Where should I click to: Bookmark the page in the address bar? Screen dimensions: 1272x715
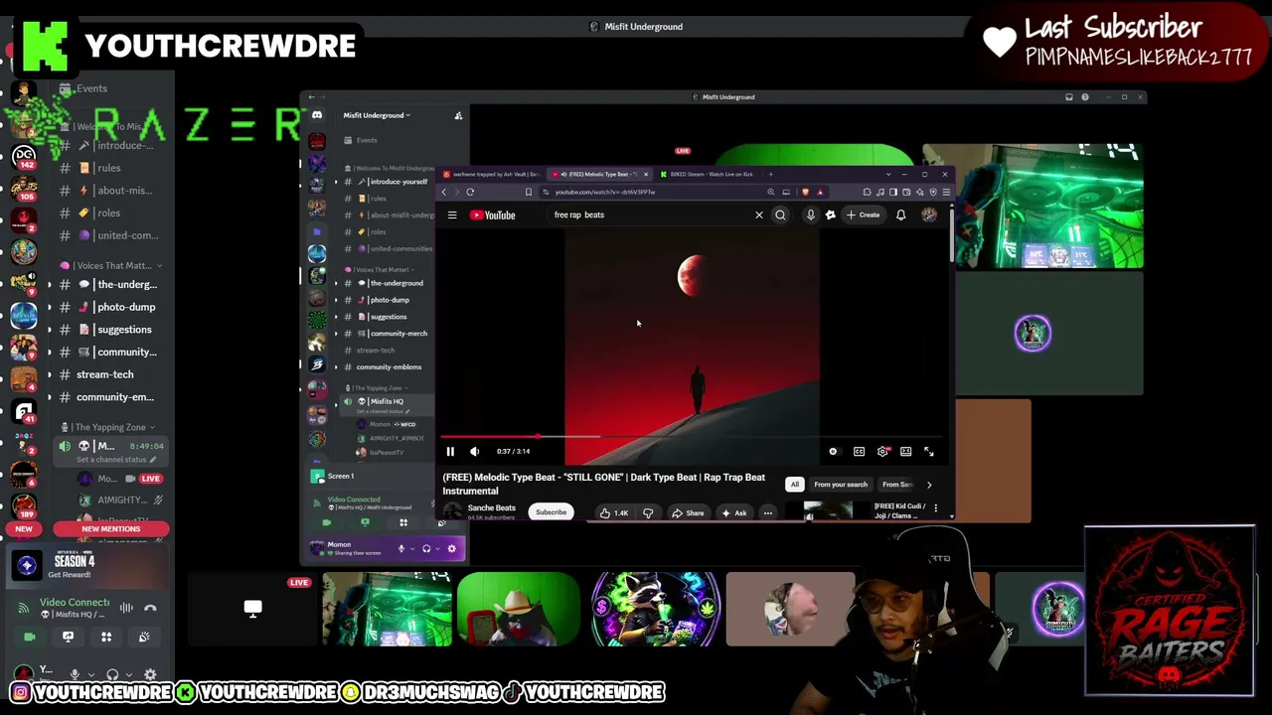click(x=529, y=193)
